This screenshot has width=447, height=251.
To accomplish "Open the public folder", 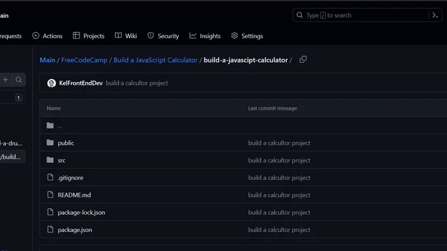I will tap(66, 143).
